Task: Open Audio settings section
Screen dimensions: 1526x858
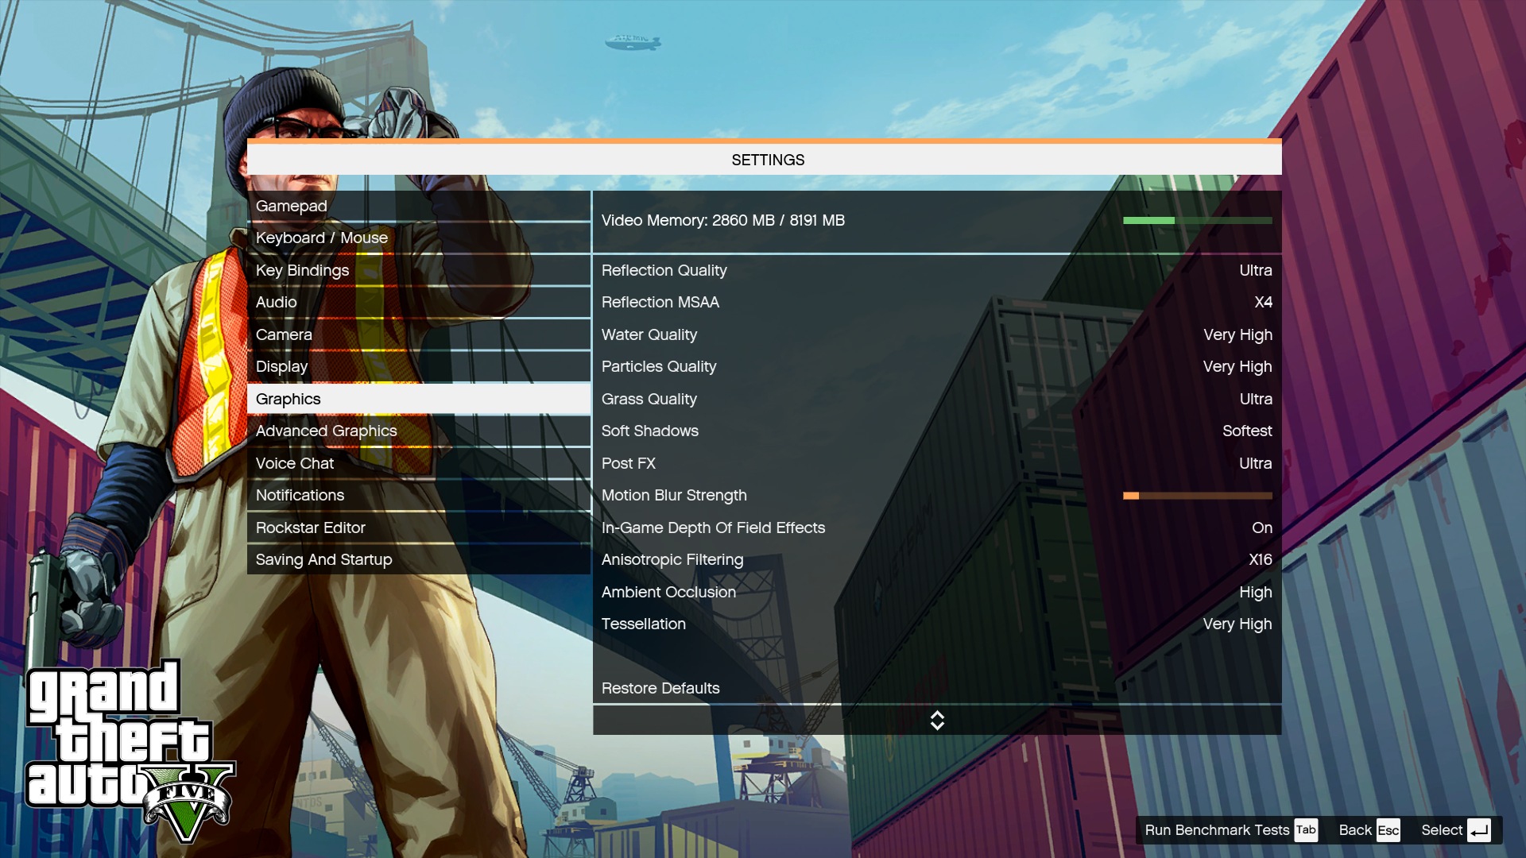Action: pyautogui.click(x=276, y=302)
